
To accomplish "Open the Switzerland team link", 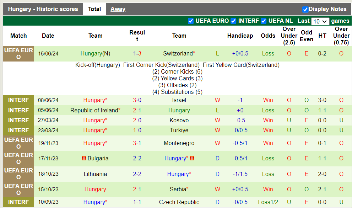I will (x=178, y=53).
